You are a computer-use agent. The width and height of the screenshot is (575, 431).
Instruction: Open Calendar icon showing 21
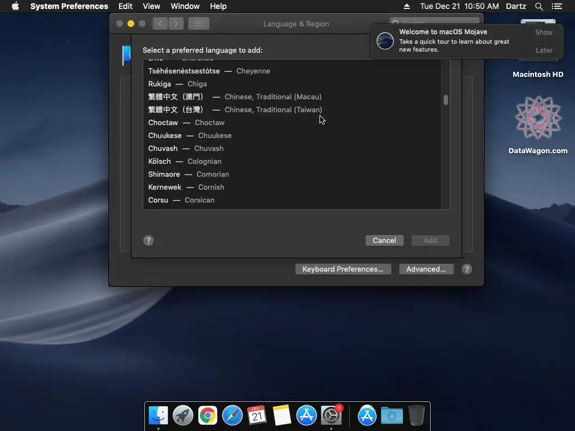click(257, 415)
